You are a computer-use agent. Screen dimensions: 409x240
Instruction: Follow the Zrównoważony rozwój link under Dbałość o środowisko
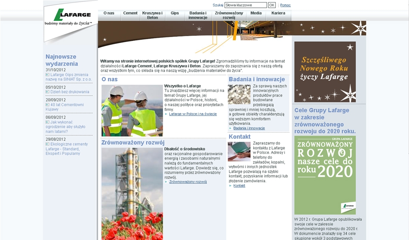point(188,182)
